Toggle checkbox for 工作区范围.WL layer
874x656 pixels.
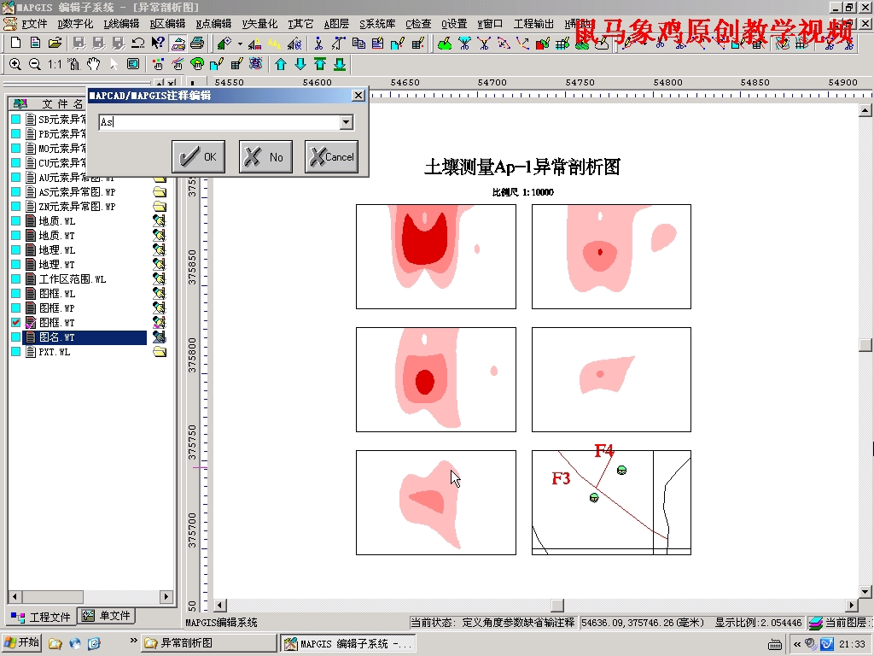click(x=15, y=279)
